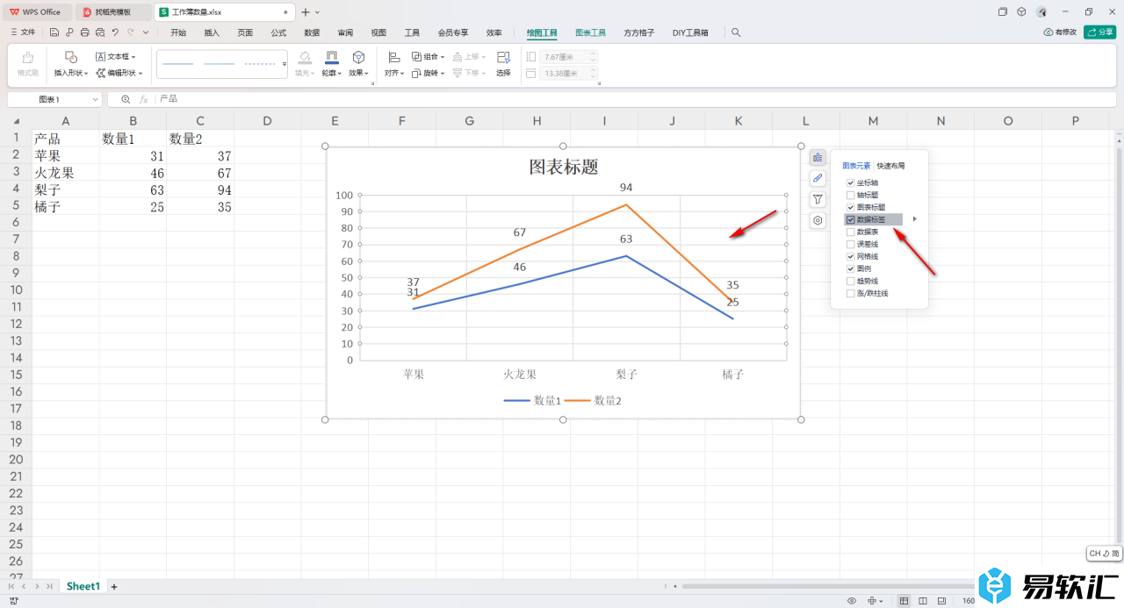Switch to the 快速布局 panel tab

point(890,165)
